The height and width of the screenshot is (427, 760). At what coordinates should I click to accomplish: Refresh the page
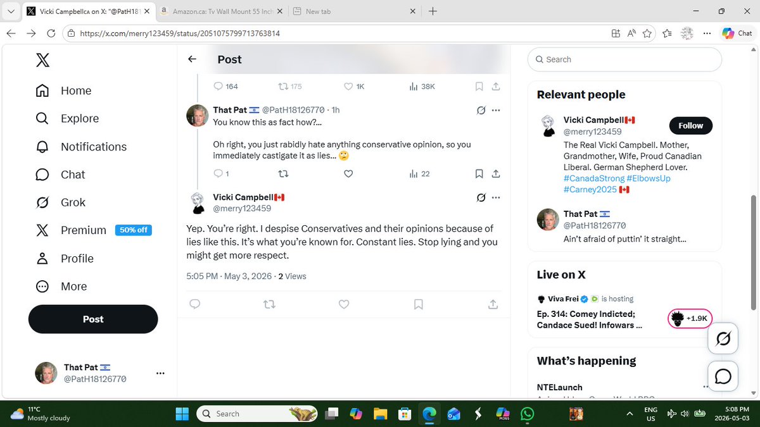click(51, 34)
